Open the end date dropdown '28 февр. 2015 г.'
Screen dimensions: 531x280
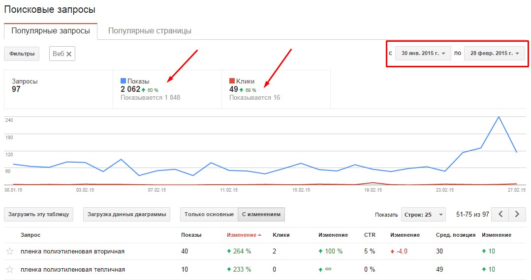pos(495,54)
